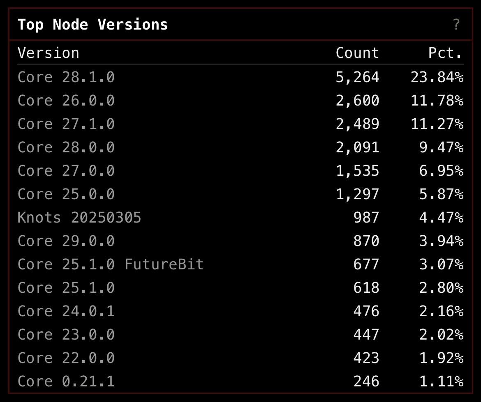Image resolution: width=481 pixels, height=402 pixels.
Task: Select the percentage 1.92%
Action: click(442, 358)
